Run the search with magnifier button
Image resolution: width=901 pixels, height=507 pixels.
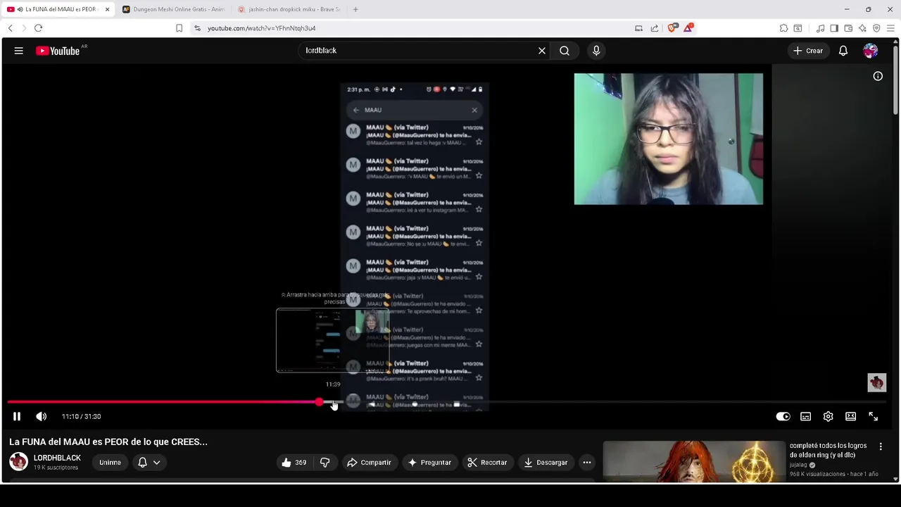tap(565, 51)
